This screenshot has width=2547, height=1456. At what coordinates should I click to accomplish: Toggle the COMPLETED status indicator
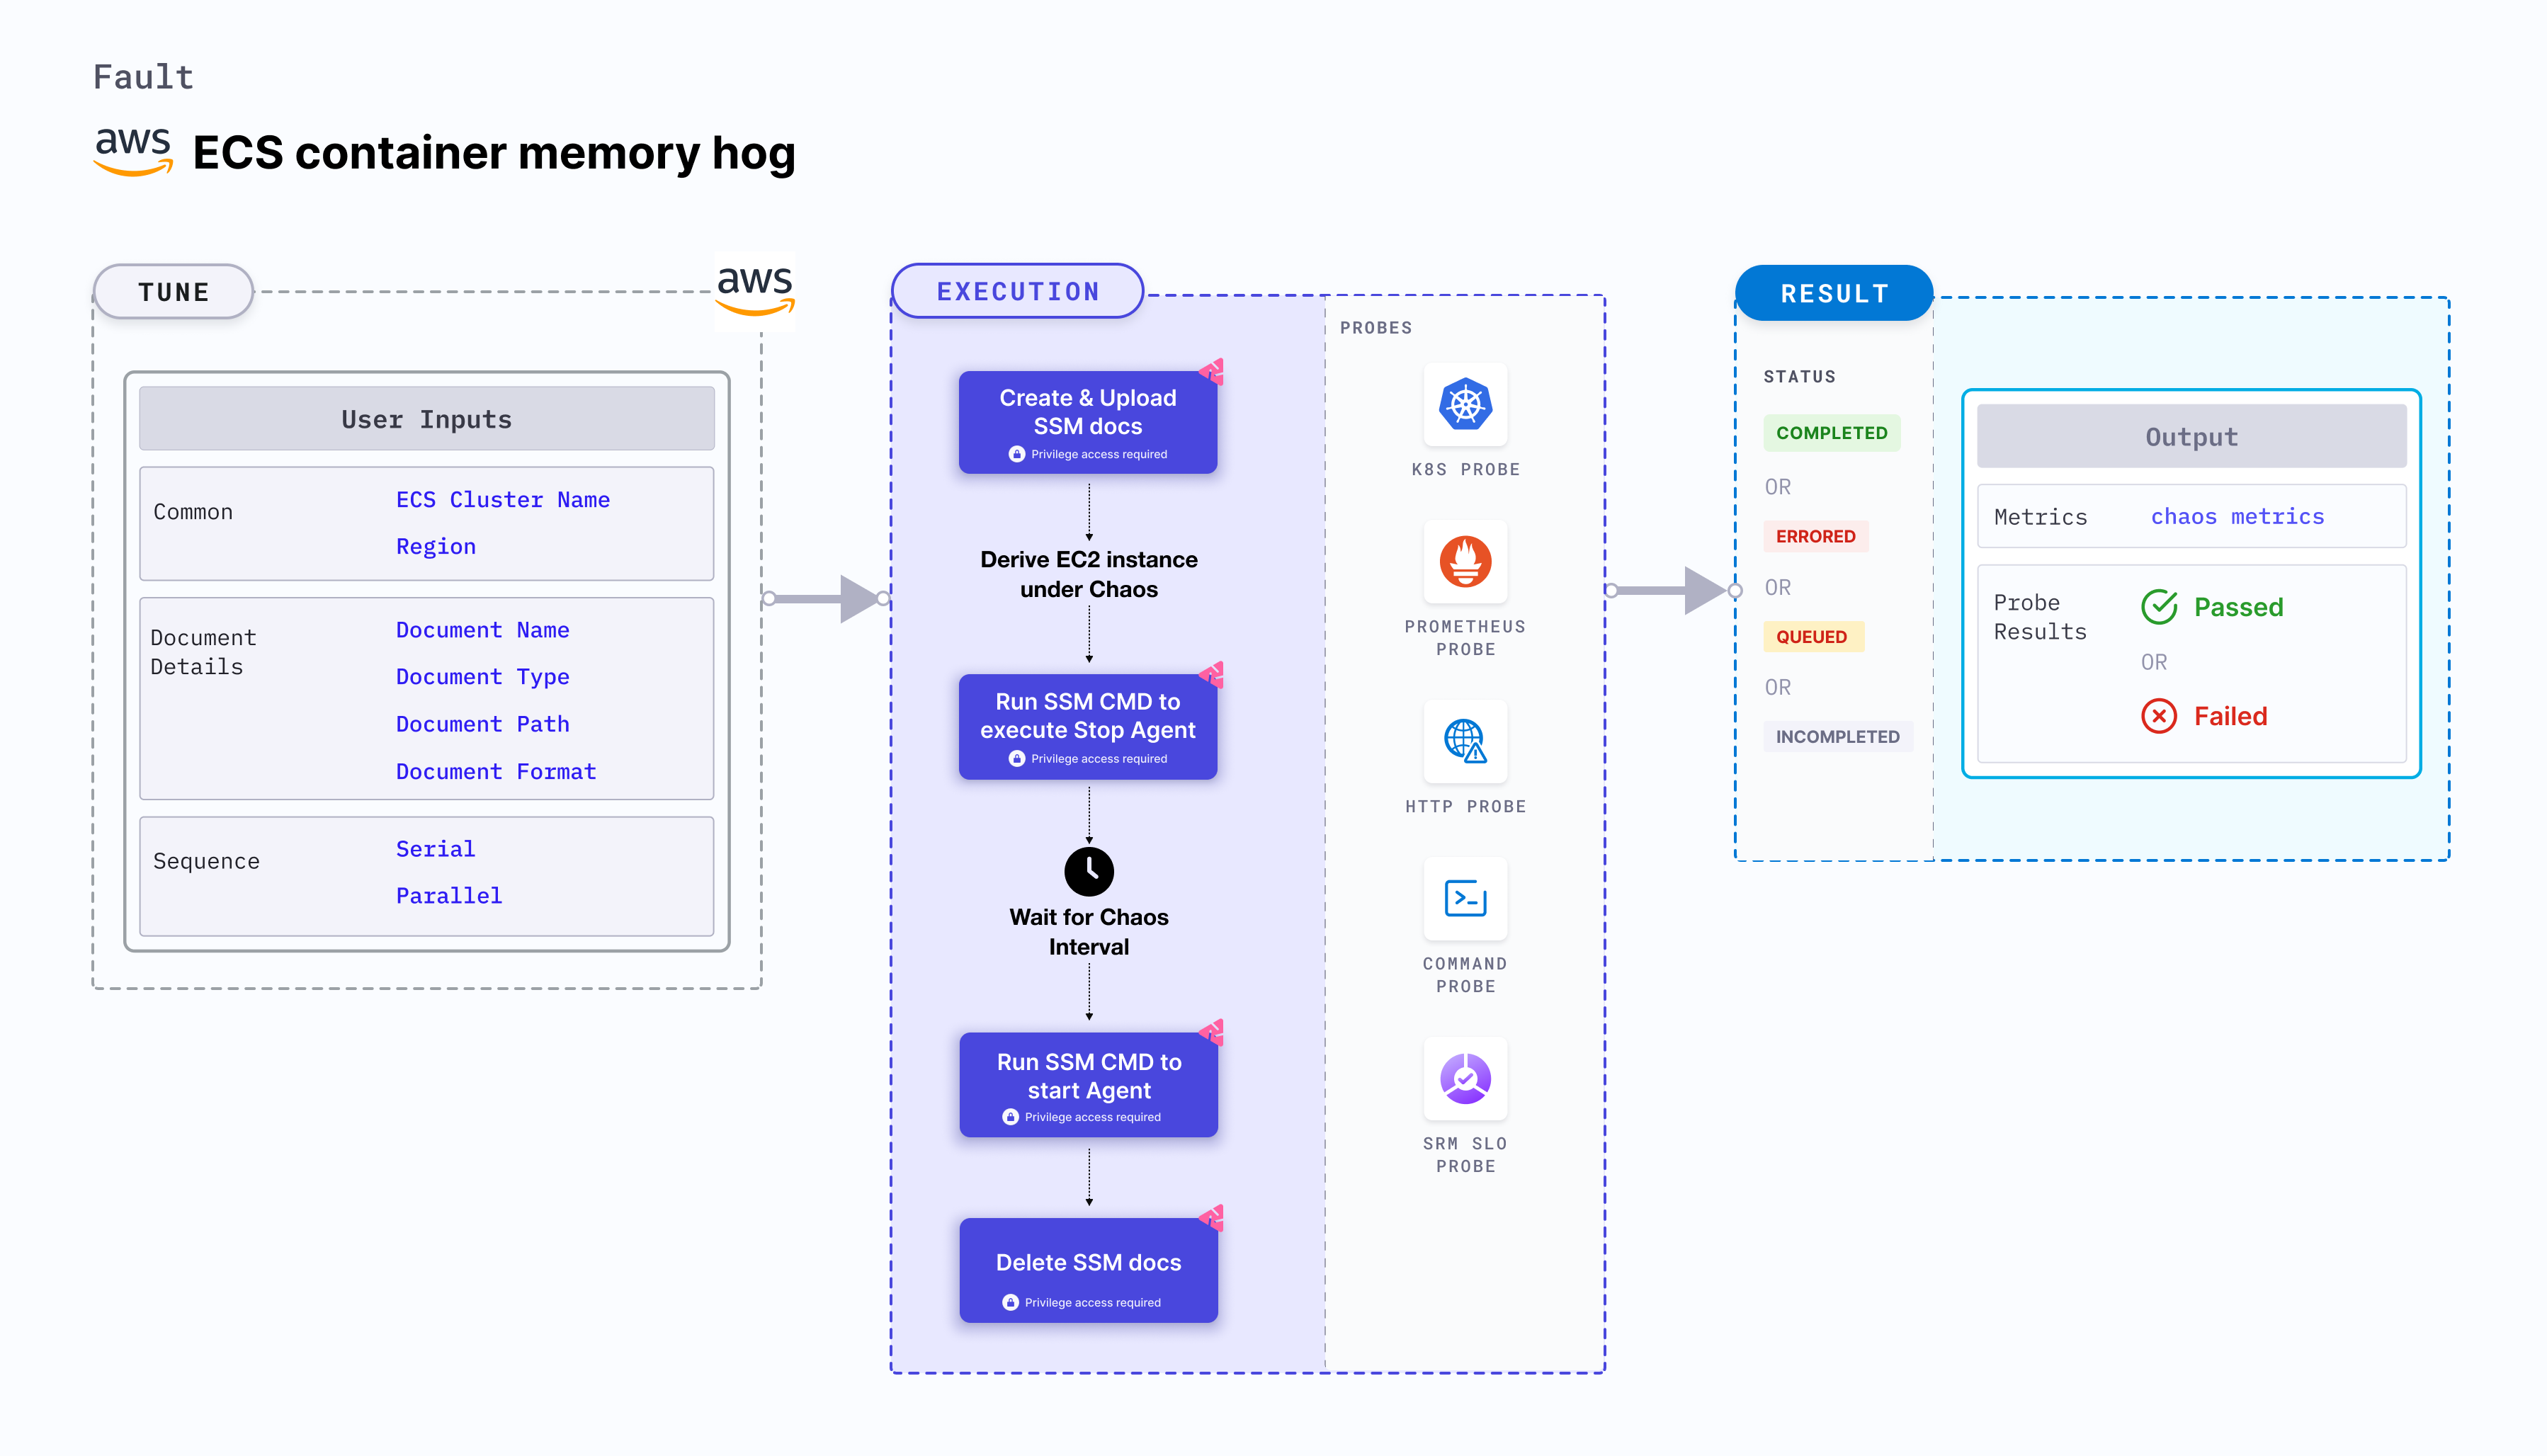tap(1832, 432)
